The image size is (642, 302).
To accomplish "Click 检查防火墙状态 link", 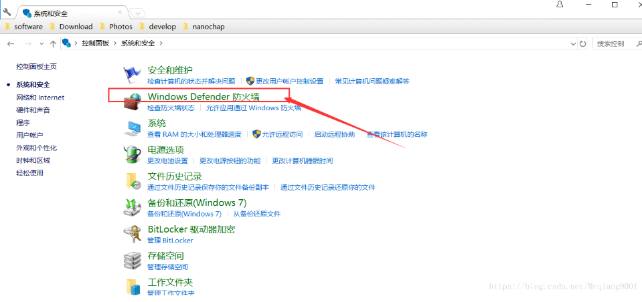I will point(171,108).
